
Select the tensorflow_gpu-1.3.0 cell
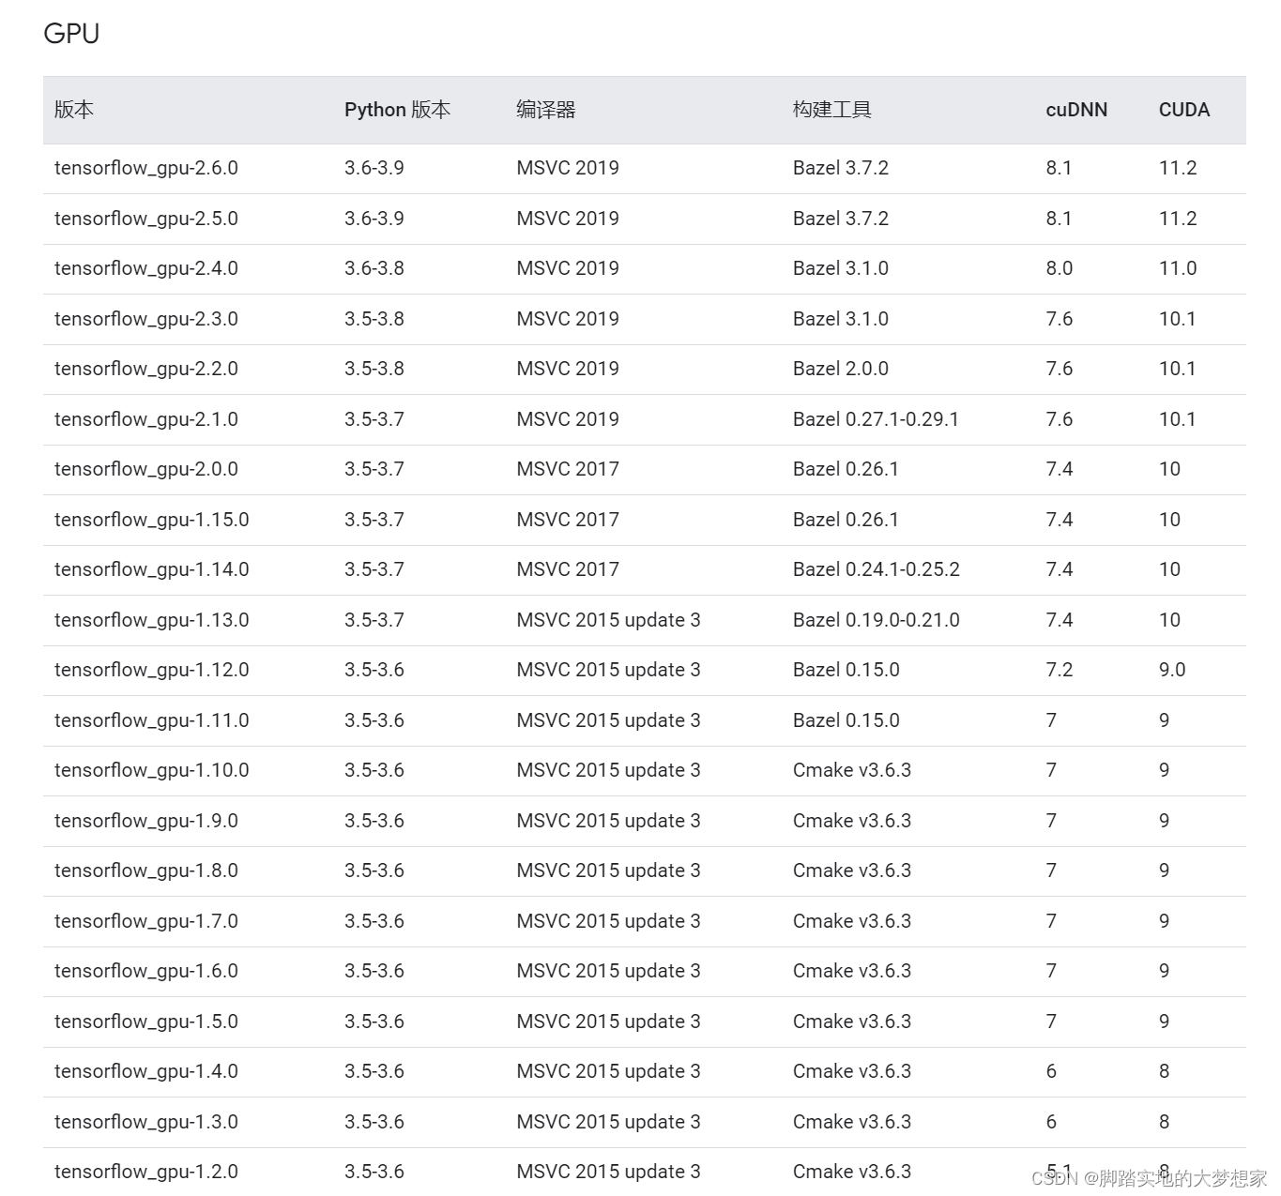point(146,1122)
